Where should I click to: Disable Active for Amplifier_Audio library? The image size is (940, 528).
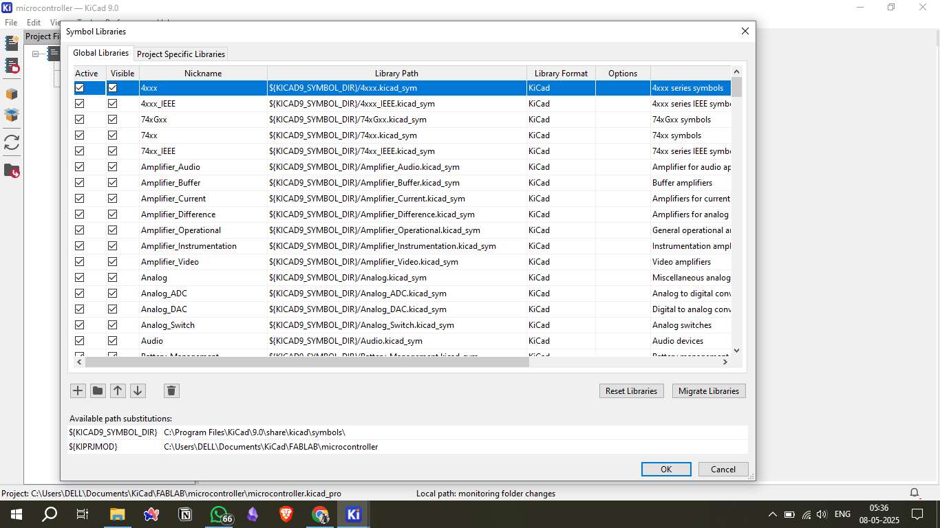tap(80, 167)
